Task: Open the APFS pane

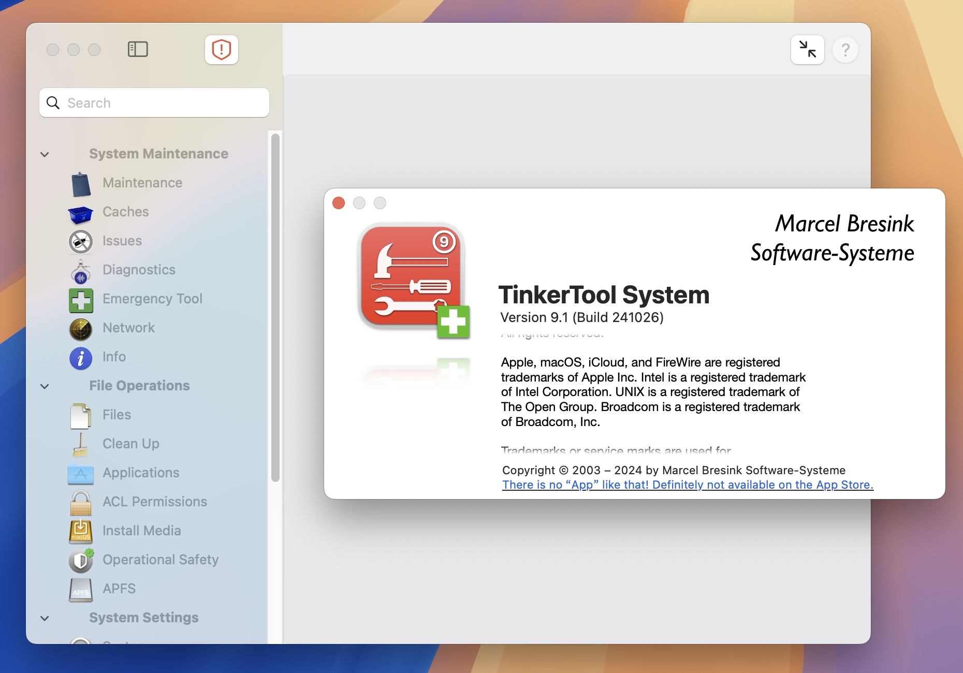Action: [x=119, y=589]
